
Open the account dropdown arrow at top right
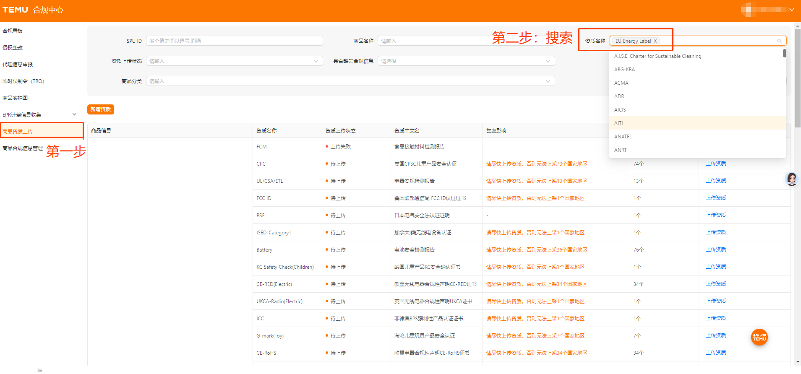(x=791, y=10)
